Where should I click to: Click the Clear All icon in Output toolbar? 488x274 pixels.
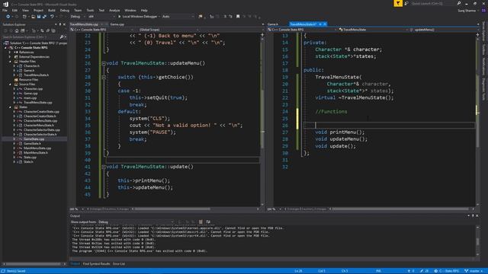(x=201, y=221)
